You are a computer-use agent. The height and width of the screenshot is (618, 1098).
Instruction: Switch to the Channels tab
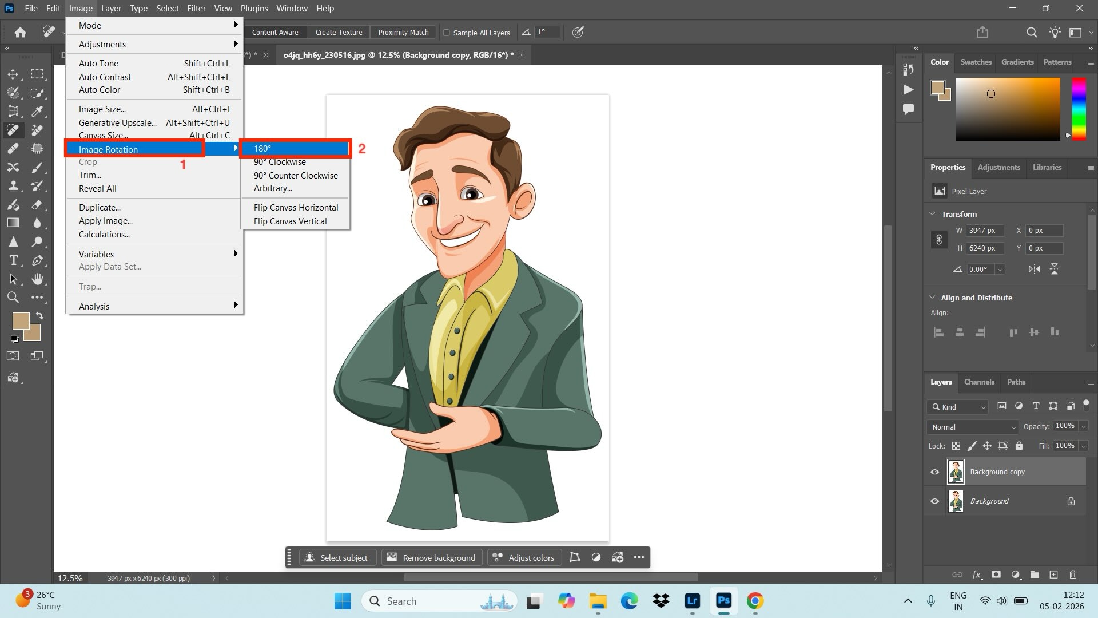pos(979,382)
